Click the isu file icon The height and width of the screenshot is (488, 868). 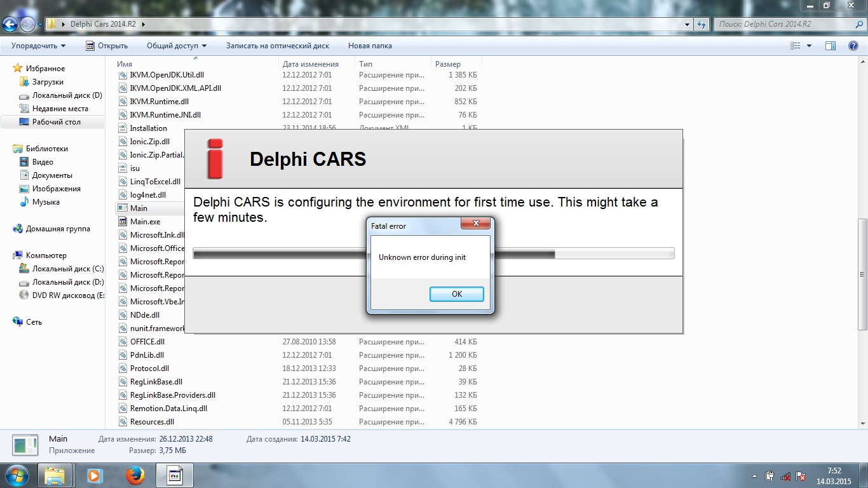click(x=123, y=168)
